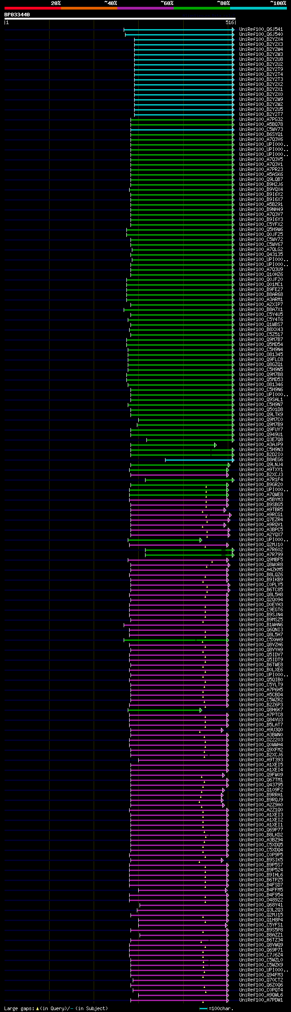Open hit UniRef100_Q9LNJ4
Screen dimensions: 291x1012
(261, 464)
